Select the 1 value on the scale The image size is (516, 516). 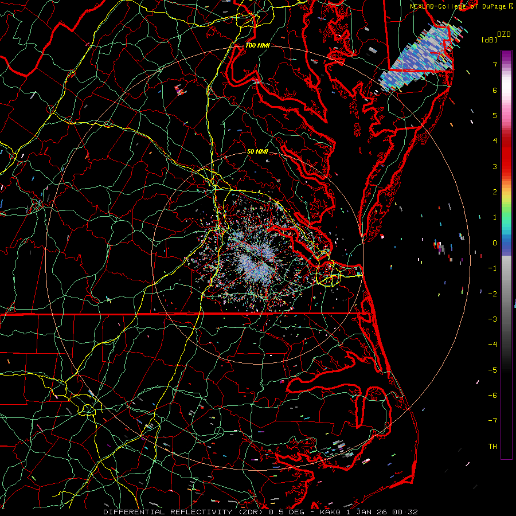pos(495,217)
